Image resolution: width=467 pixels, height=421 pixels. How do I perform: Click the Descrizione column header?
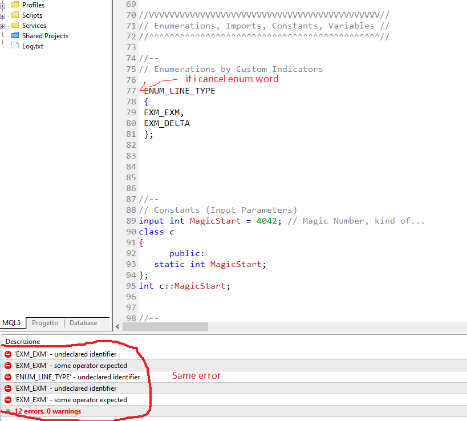23,342
